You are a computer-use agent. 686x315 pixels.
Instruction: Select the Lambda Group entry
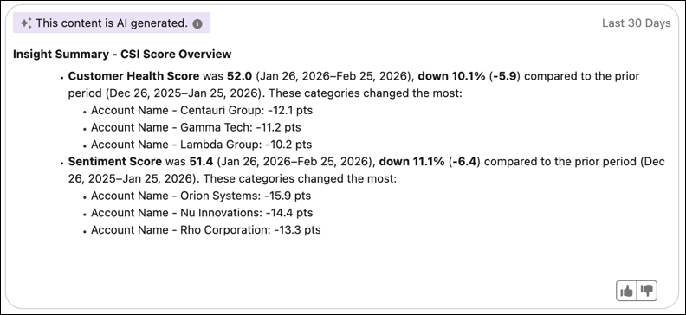click(201, 145)
